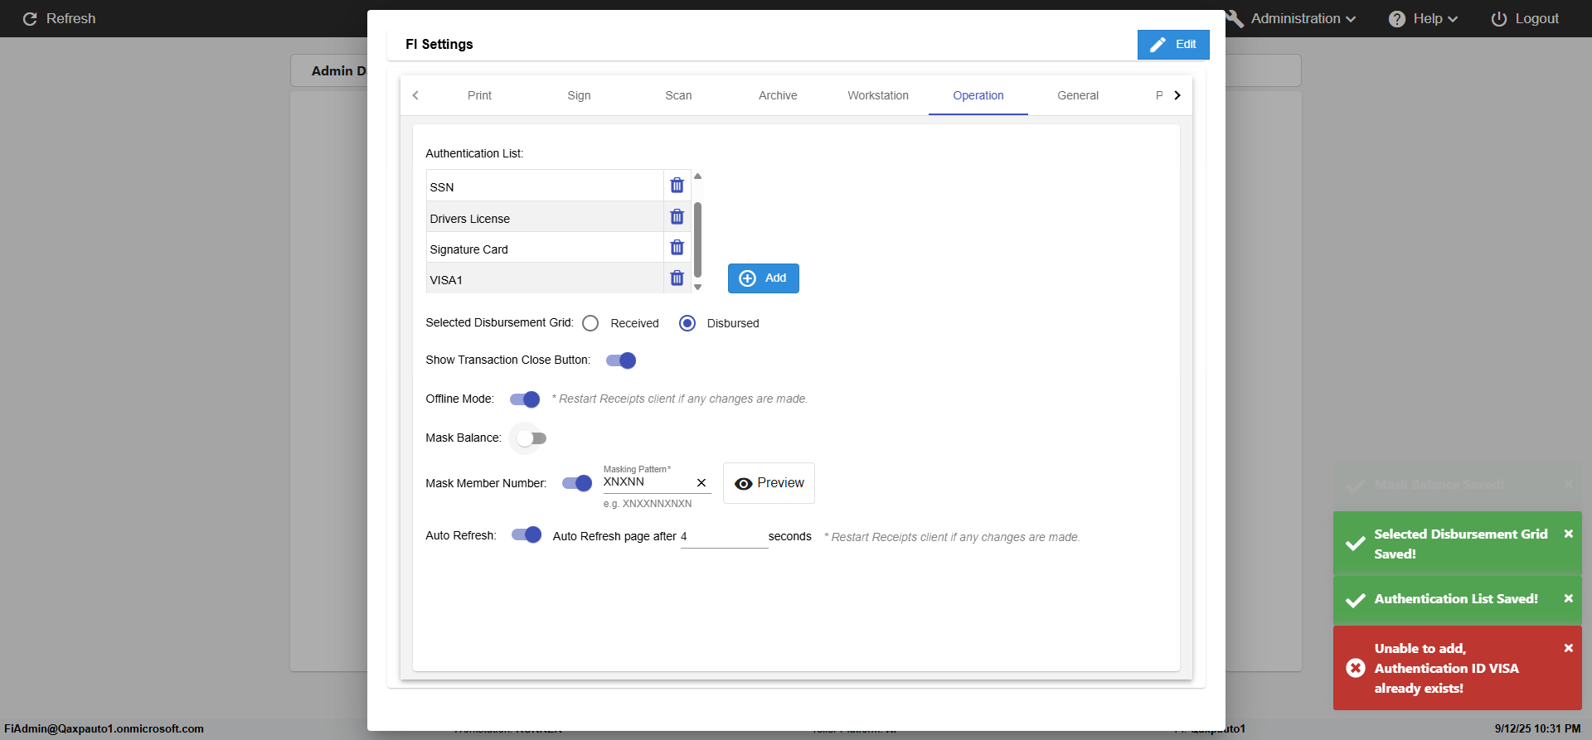
Task: Expand the Administration menu
Action: (x=1302, y=18)
